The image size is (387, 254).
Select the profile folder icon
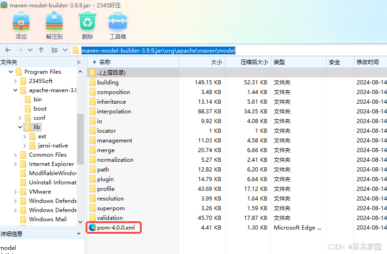92,189
